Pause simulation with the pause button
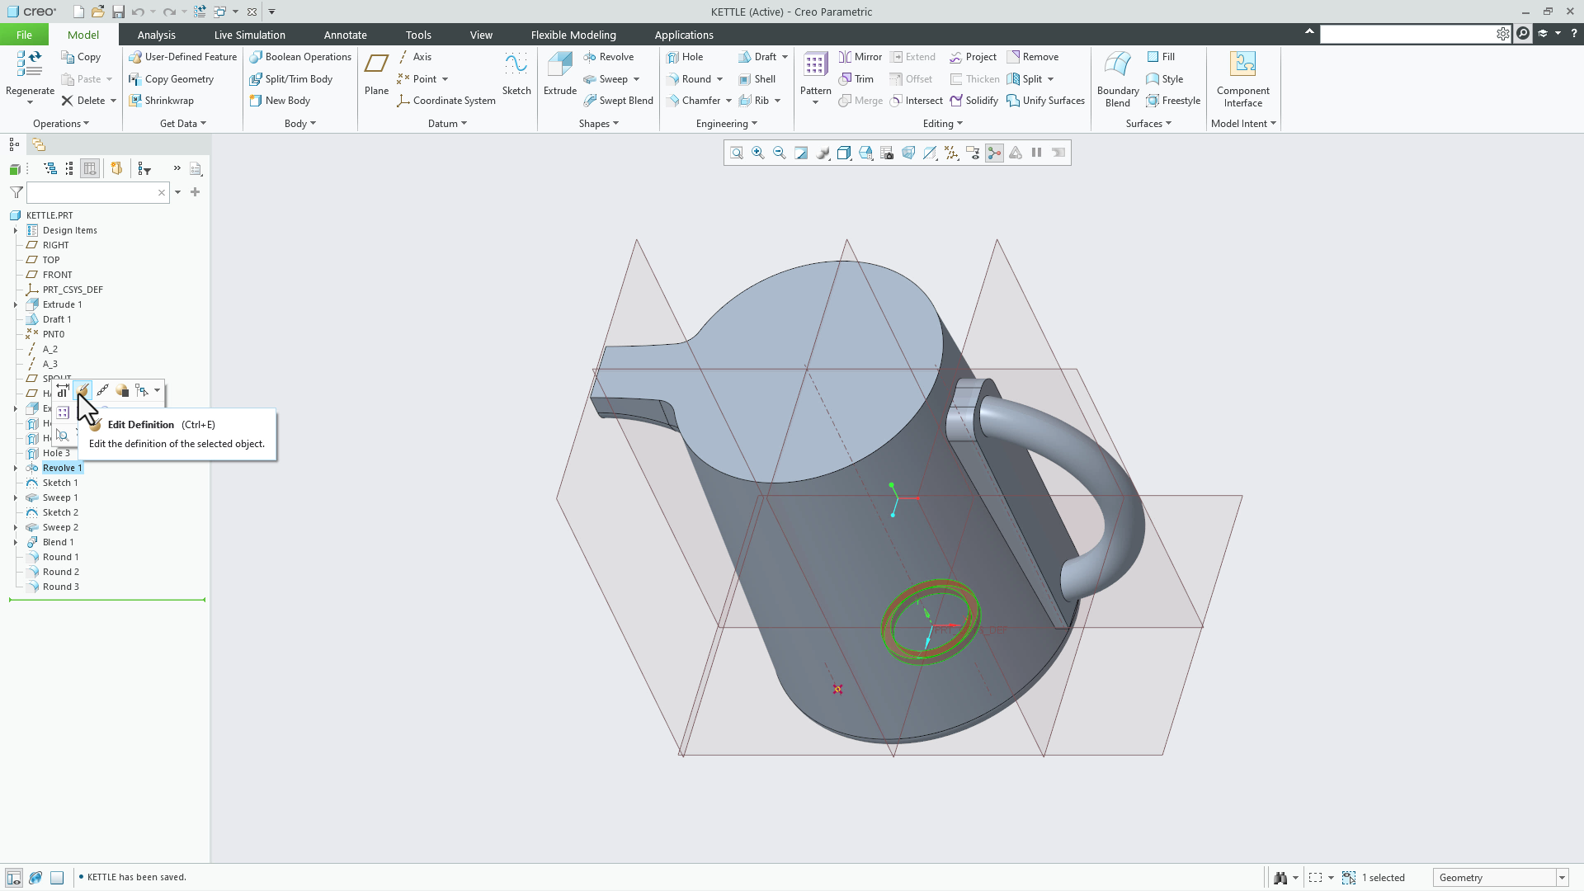Viewport: 1584px width, 891px height. 1037,153
